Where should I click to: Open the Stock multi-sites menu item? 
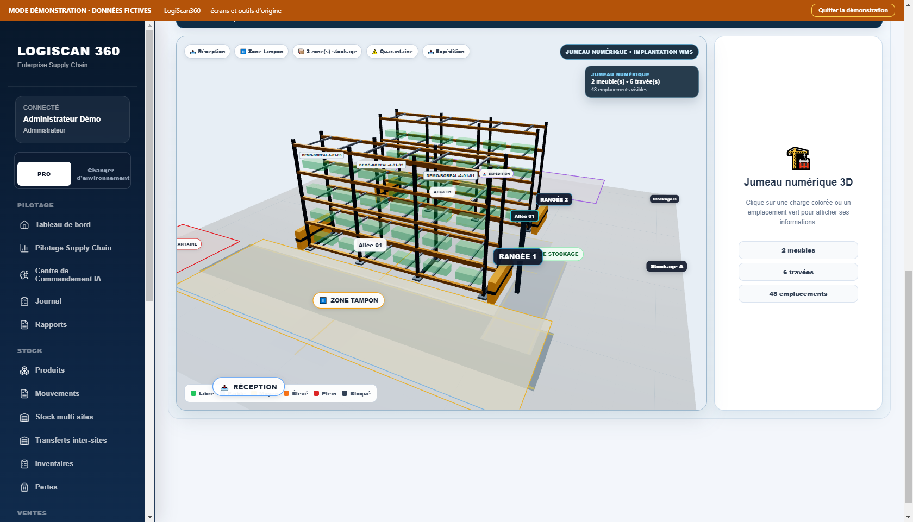pyautogui.click(x=72, y=417)
